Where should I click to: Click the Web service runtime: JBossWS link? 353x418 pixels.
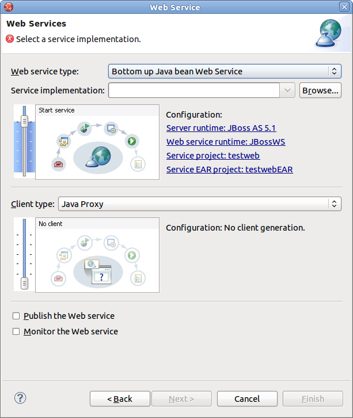point(226,142)
